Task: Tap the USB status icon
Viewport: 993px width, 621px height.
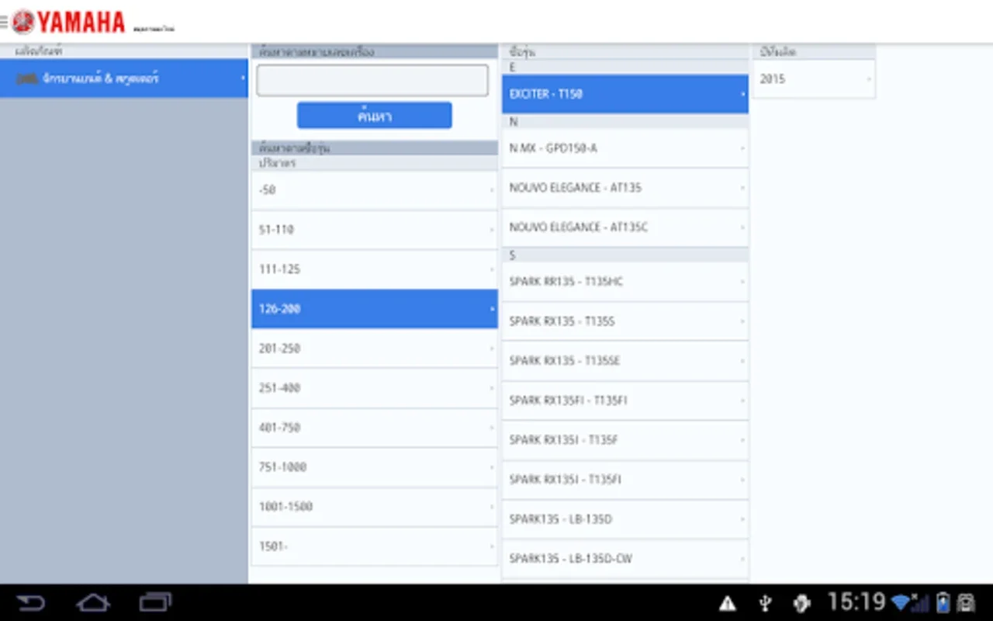Action: (764, 603)
